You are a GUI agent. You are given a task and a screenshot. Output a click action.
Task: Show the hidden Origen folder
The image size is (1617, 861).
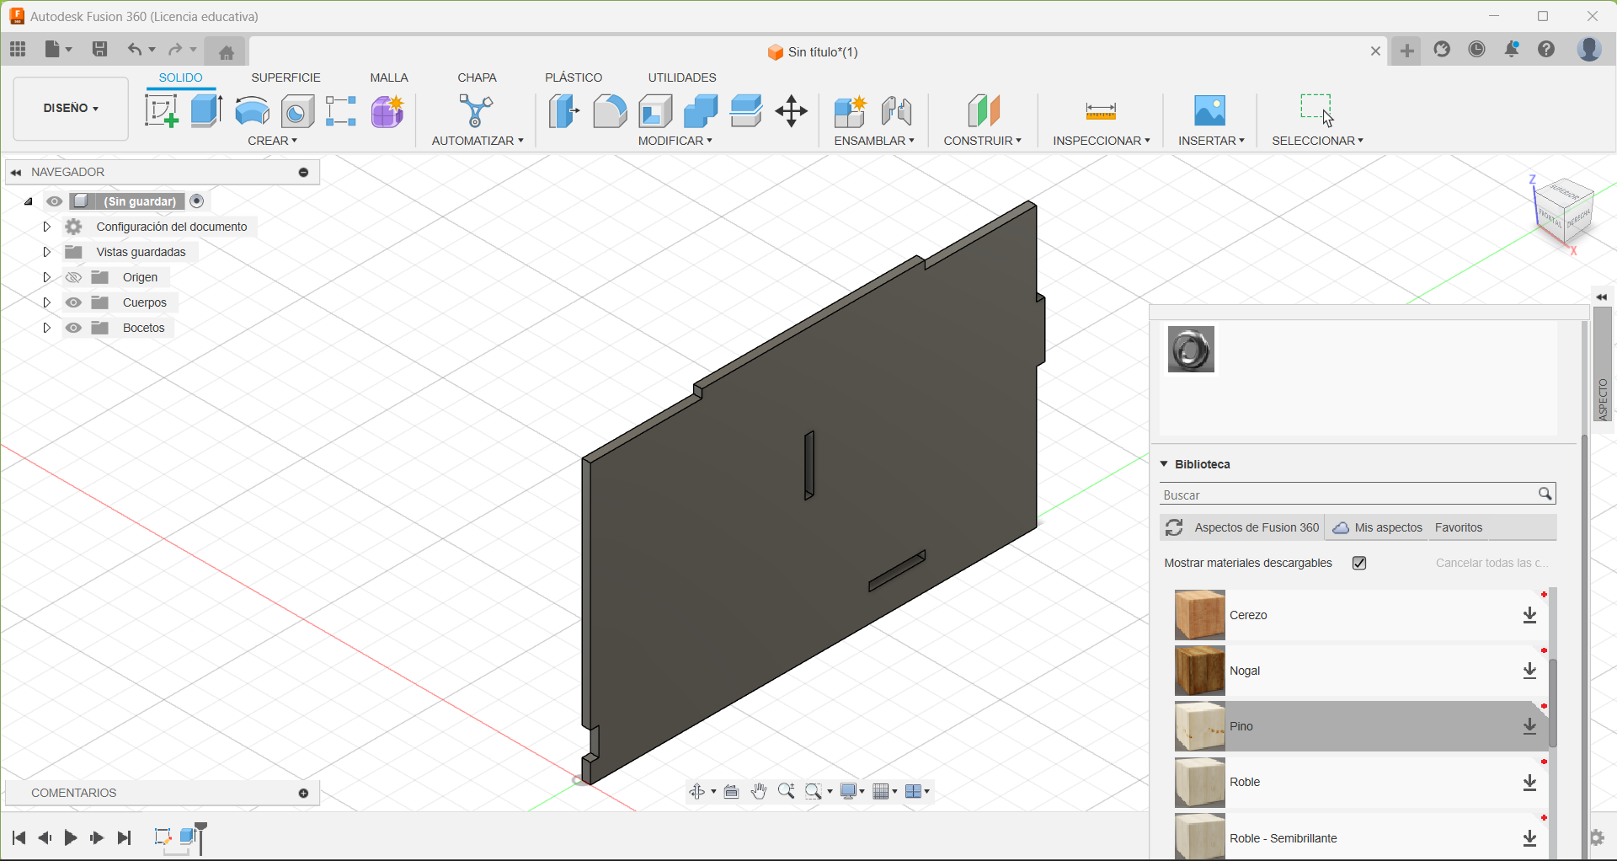point(74,277)
